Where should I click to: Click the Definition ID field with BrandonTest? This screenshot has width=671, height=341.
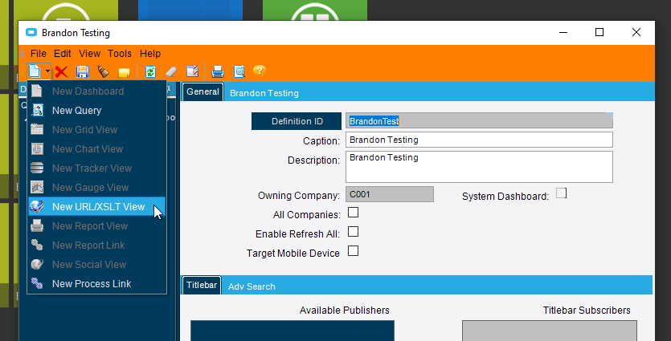click(479, 121)
